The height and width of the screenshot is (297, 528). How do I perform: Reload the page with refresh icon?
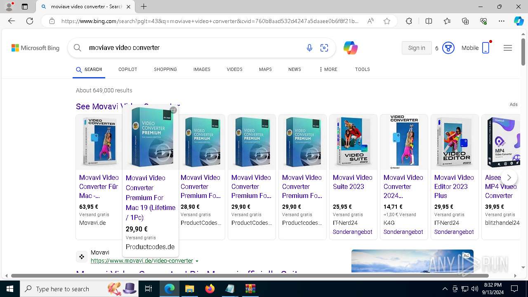coord(30,21)
